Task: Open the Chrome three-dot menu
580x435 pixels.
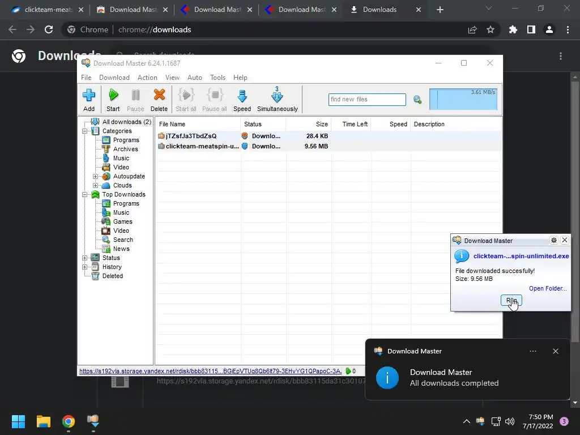Action: (x=568, y=29)
